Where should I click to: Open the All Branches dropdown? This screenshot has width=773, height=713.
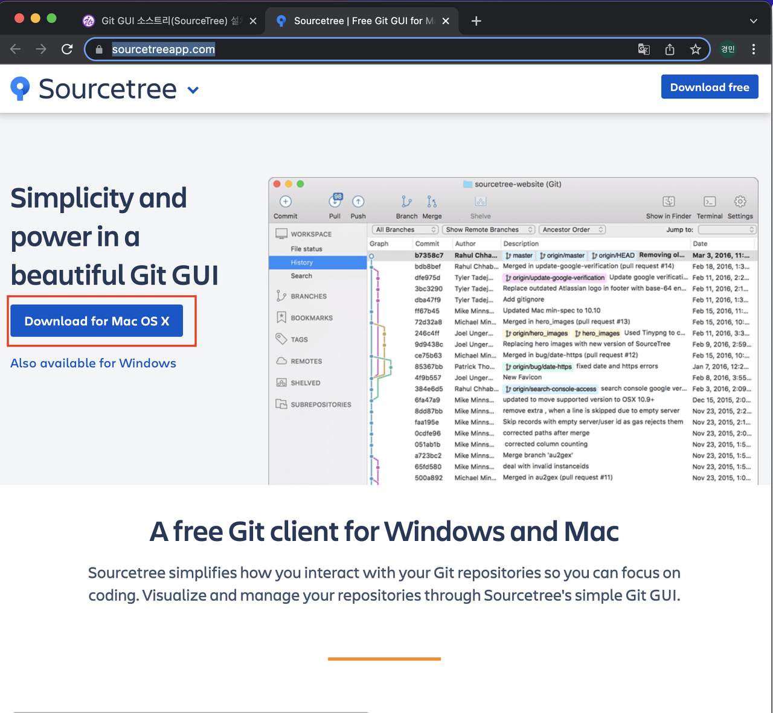(x=405, y=230)
